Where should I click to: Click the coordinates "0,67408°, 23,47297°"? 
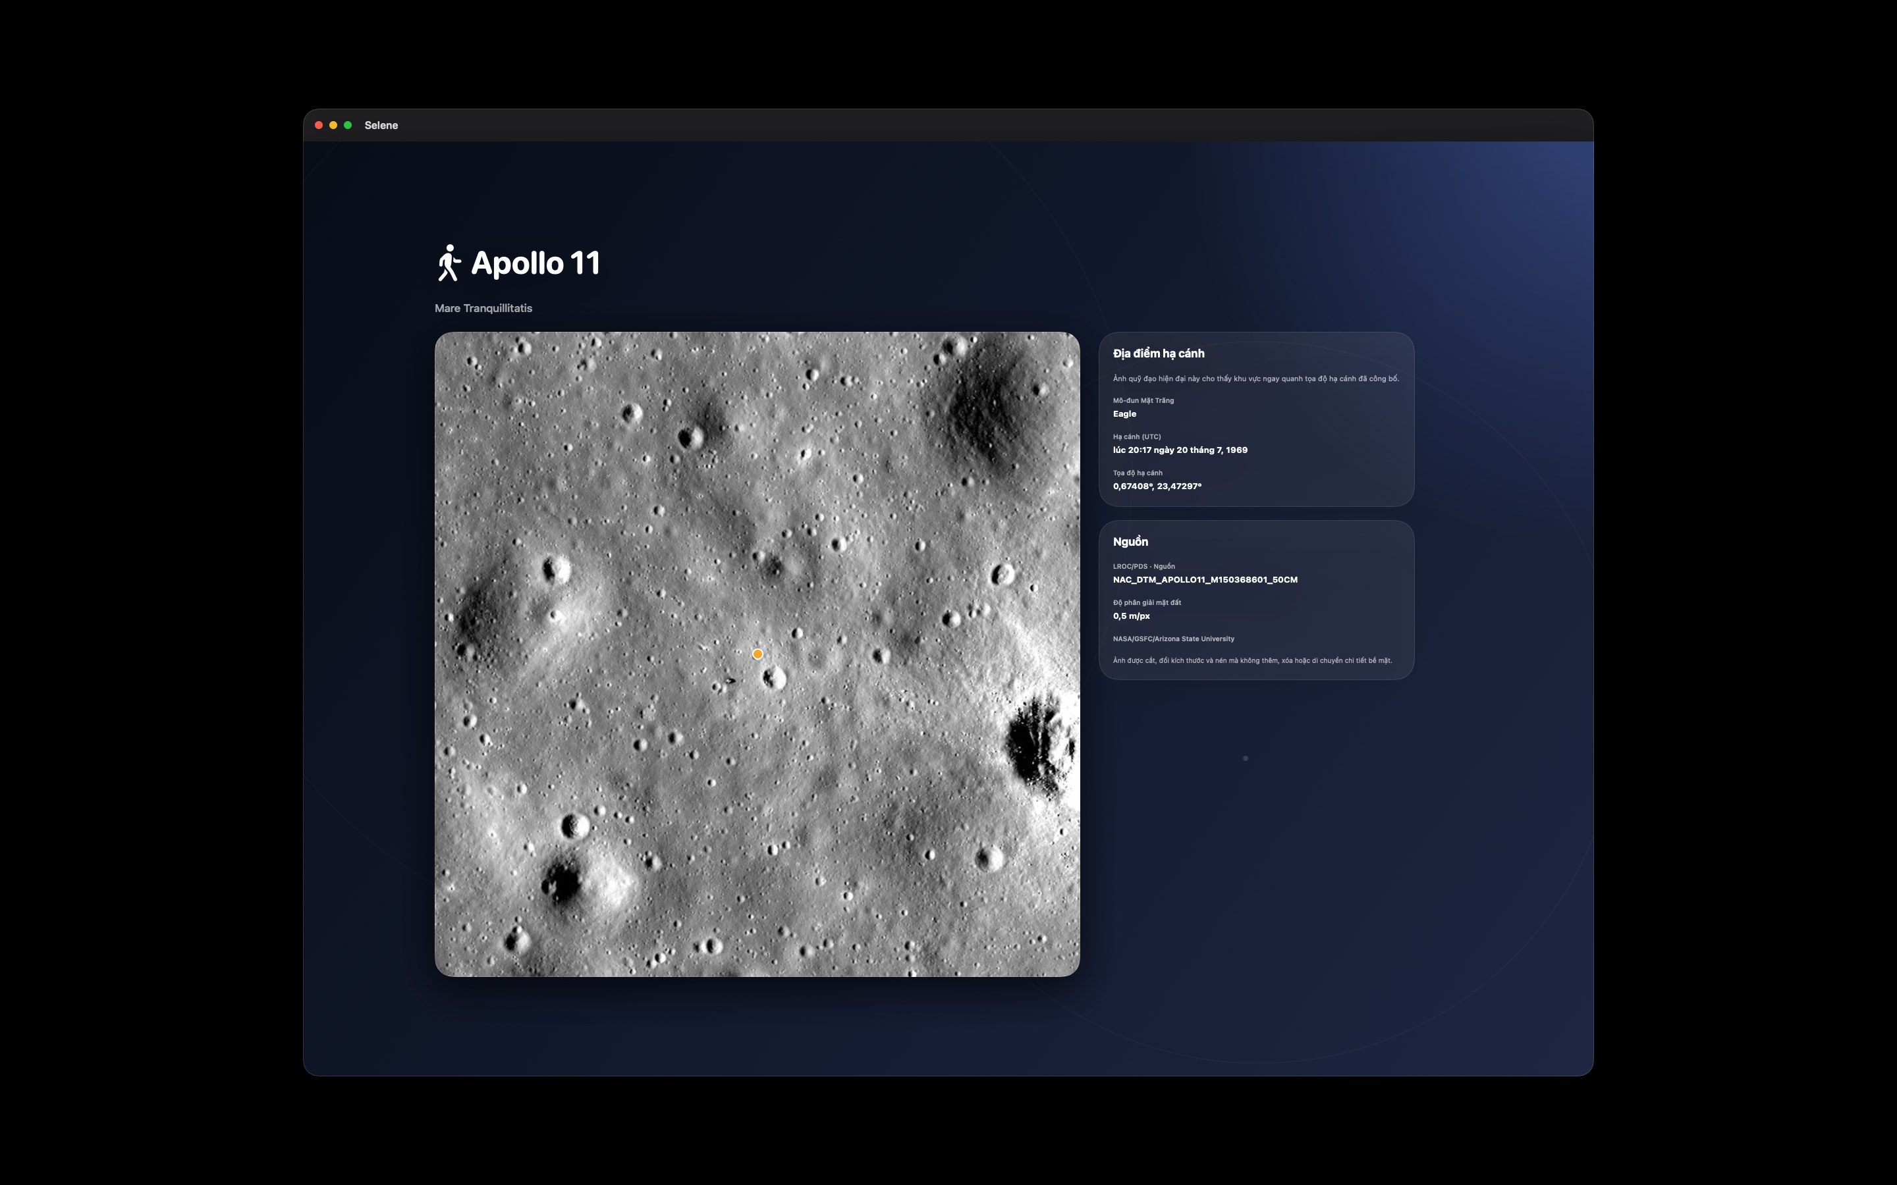click(x=1157, y=486)
